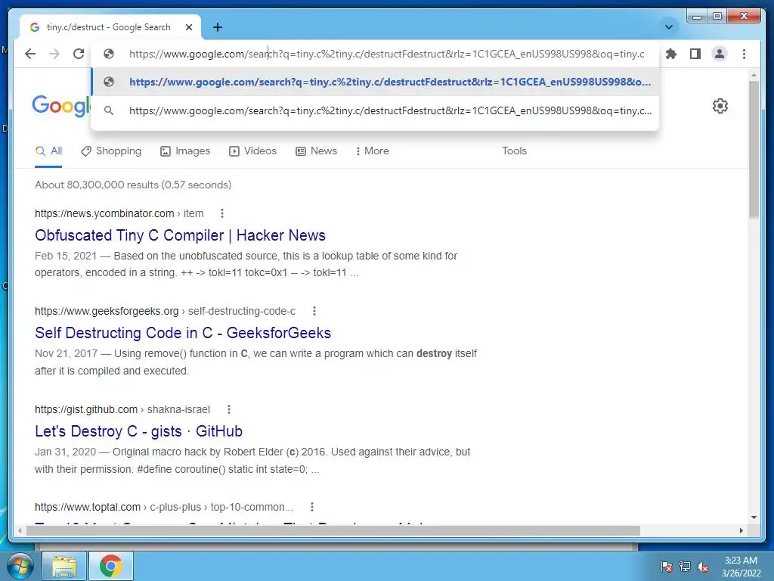
Task: Click the Google logo
Action: [x=60, y=106]
